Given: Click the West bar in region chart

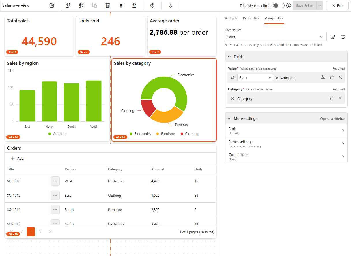Looking at the screenshot, I should [x=94, y=101].
